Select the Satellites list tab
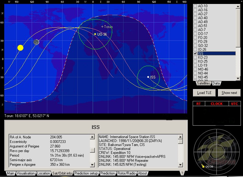 tap(203, 83)
